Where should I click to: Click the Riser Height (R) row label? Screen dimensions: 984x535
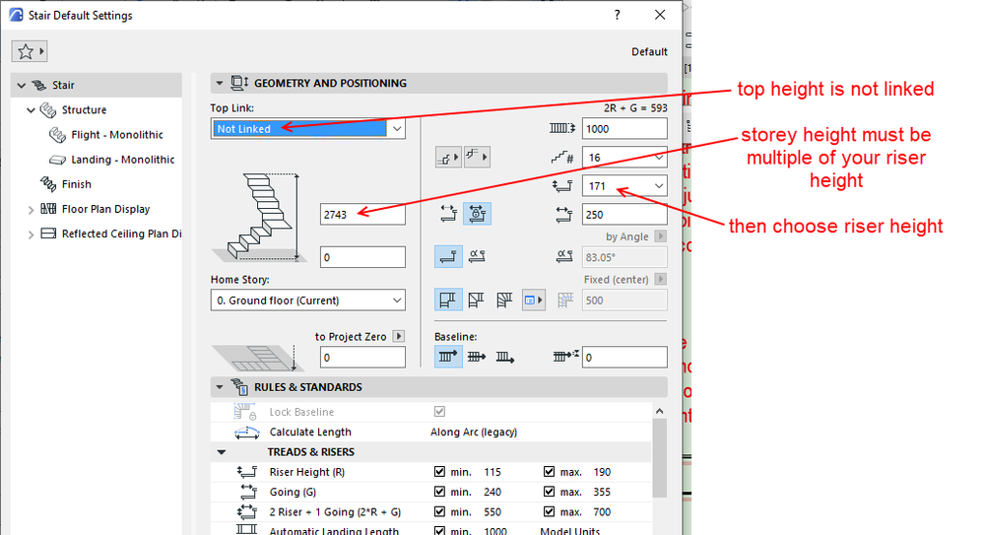pyautogui.click(x=307, y=472)
